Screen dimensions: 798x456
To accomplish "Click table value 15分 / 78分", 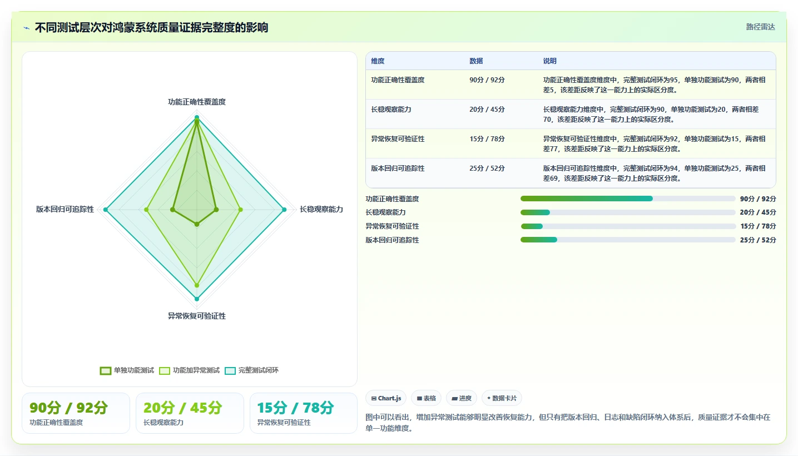I will (x=487, y=139).
